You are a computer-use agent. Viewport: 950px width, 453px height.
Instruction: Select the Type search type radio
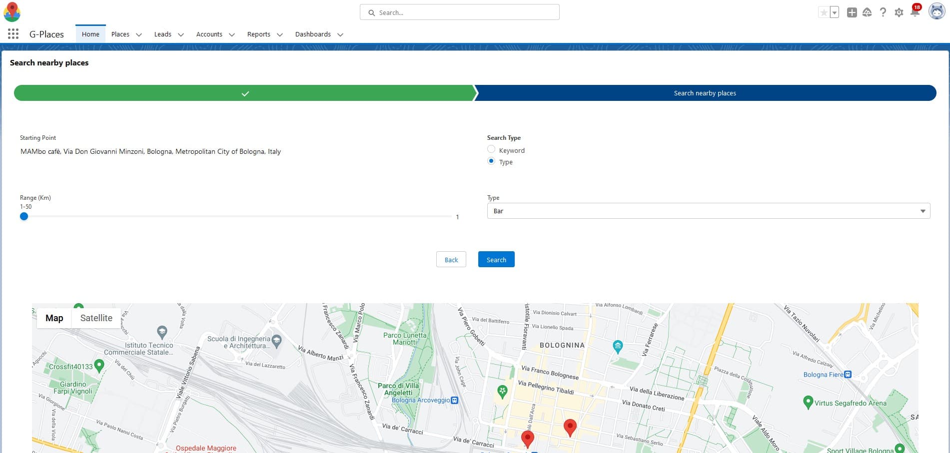[x=491, y=161]
